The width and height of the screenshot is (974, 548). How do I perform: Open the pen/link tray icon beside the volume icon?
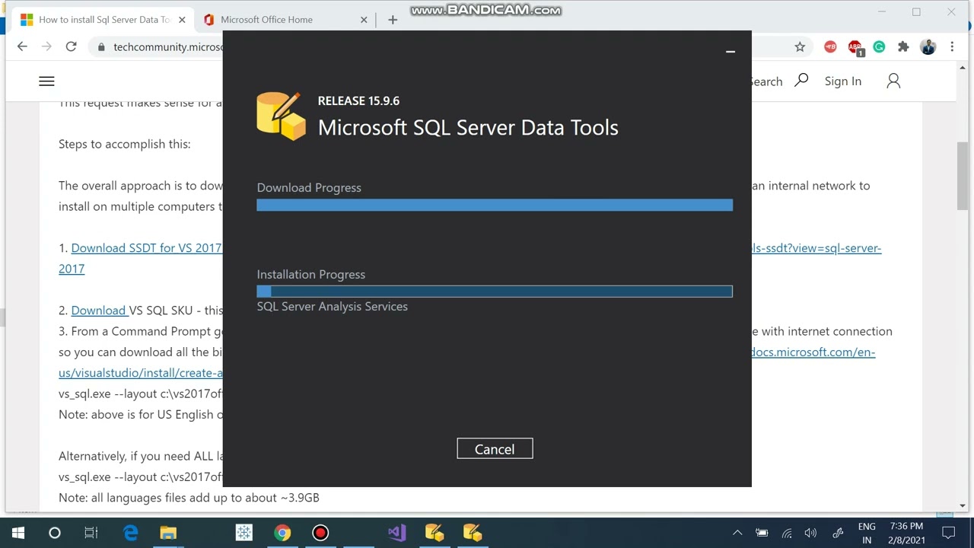(x=838, y=533)
